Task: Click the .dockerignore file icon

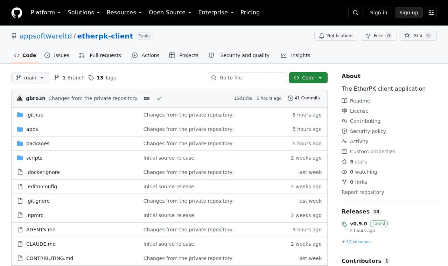Action: pyautogui.click(x=20, y=172)
